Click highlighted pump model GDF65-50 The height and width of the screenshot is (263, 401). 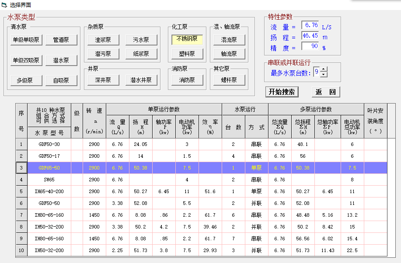point(49,168)
